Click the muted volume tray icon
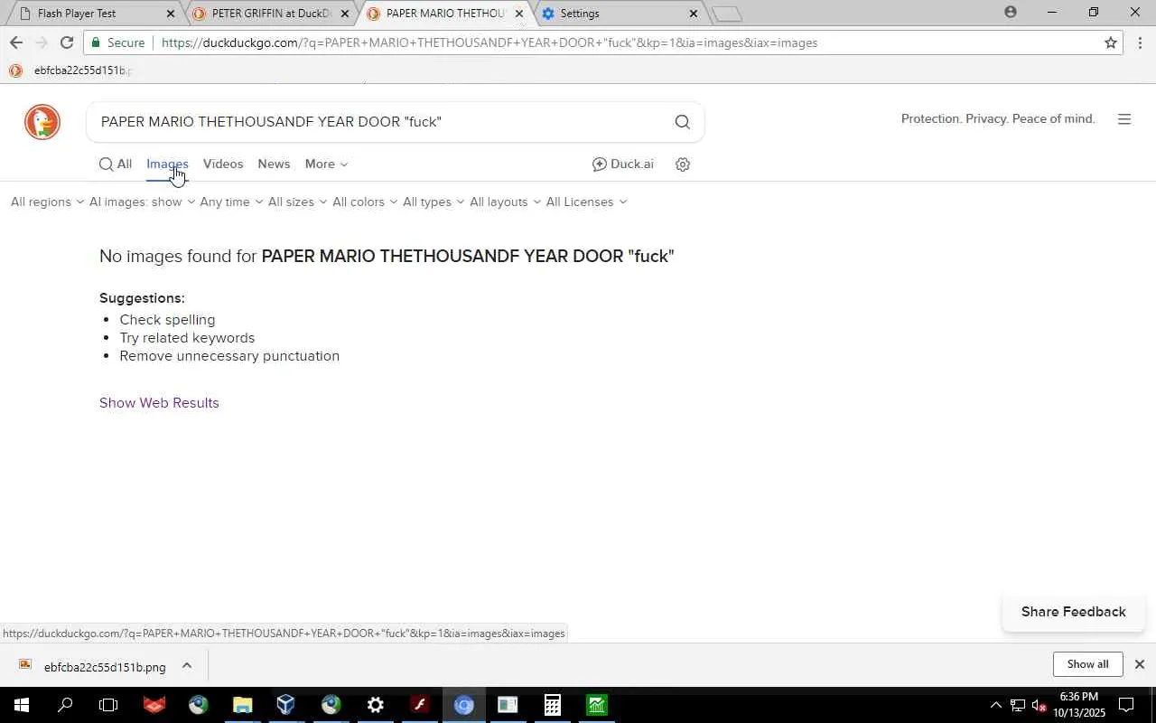 pos(1039,705)
